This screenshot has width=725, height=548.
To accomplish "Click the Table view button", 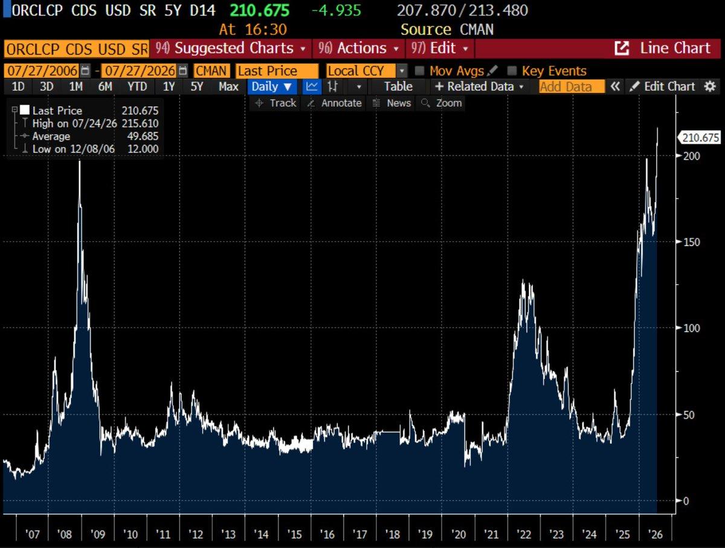I will (x=398, y=86).
